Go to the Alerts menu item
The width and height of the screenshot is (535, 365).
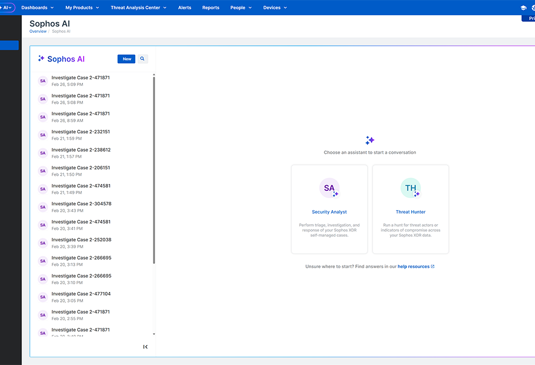(x=184, y=8)
